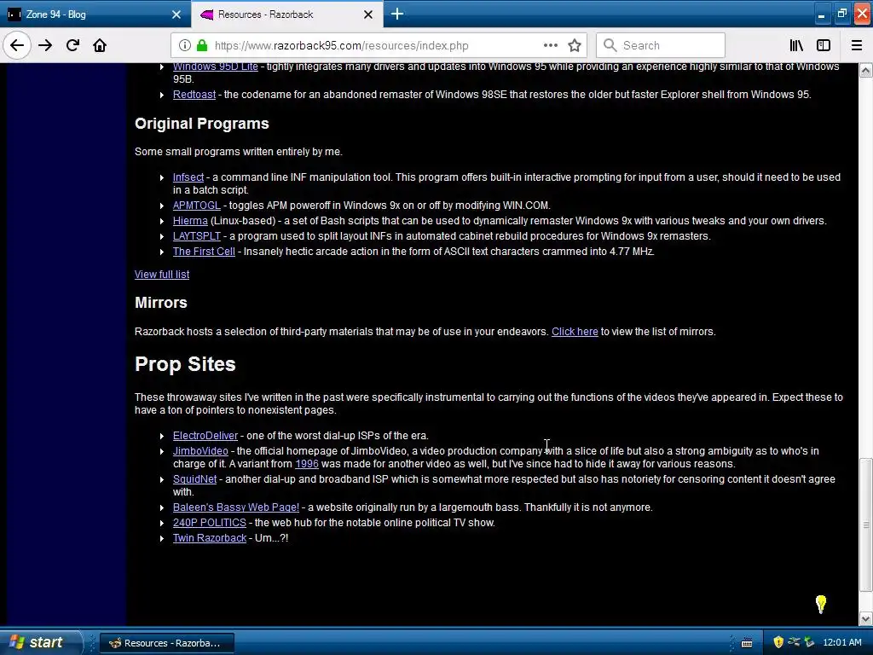
Task: Open the 1996 variant link
Action: 307,464
